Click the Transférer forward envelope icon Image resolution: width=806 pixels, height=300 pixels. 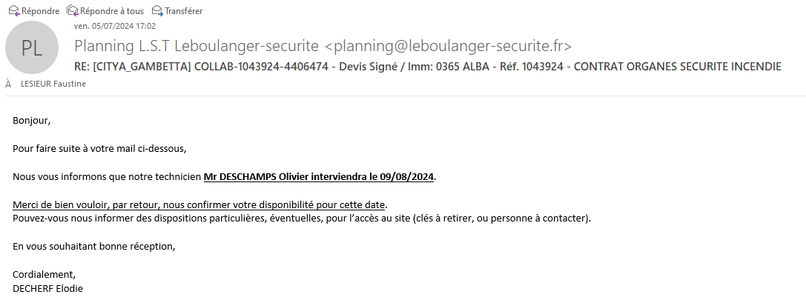(157, 10)
